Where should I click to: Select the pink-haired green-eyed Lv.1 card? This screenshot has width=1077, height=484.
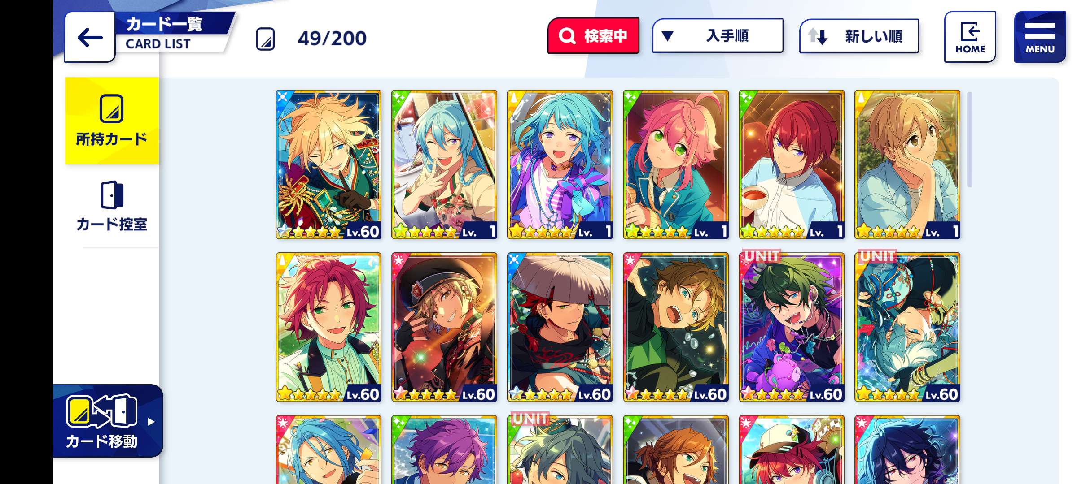tap(676, 164)
